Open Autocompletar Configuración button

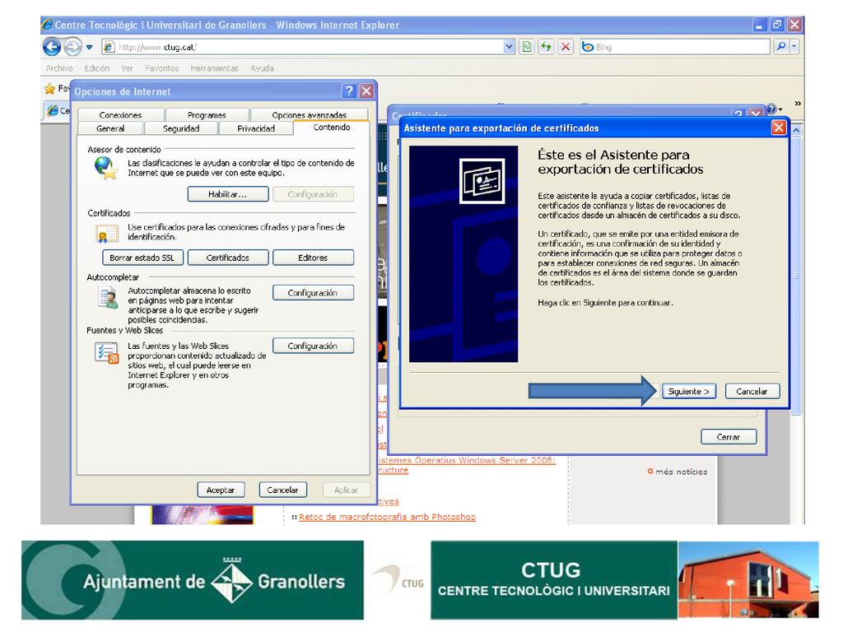pos(313,292)
